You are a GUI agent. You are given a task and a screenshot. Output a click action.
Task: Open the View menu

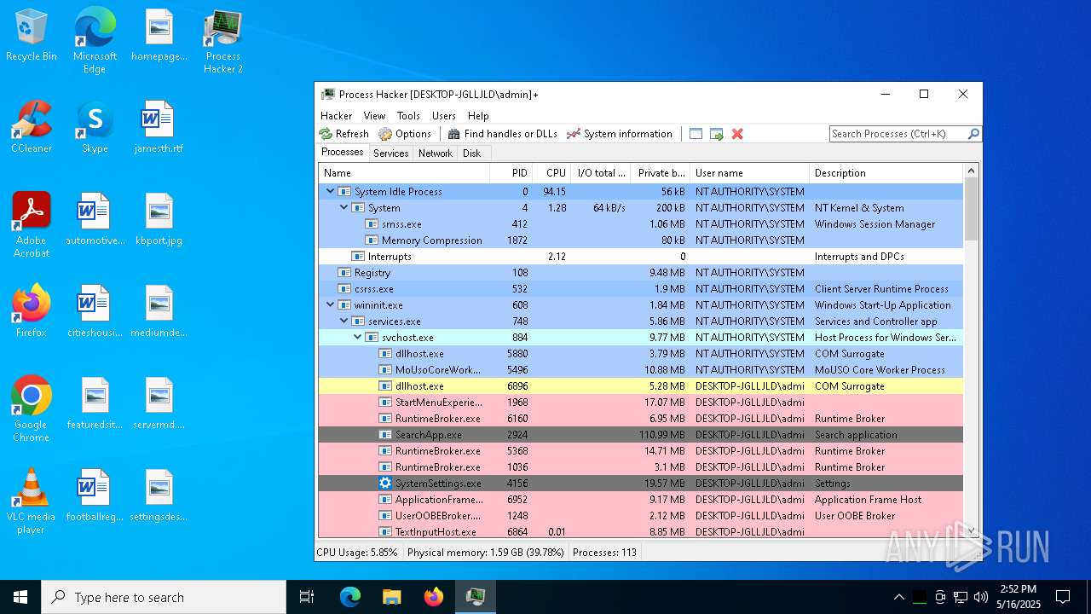click(x=374, y=116)
